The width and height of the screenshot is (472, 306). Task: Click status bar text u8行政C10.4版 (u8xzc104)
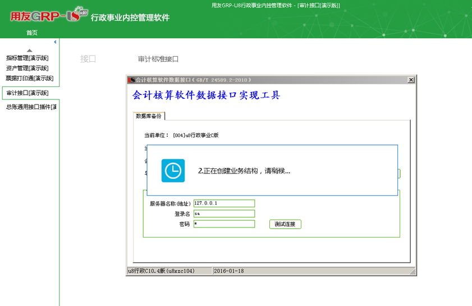(x=161, y=271)
